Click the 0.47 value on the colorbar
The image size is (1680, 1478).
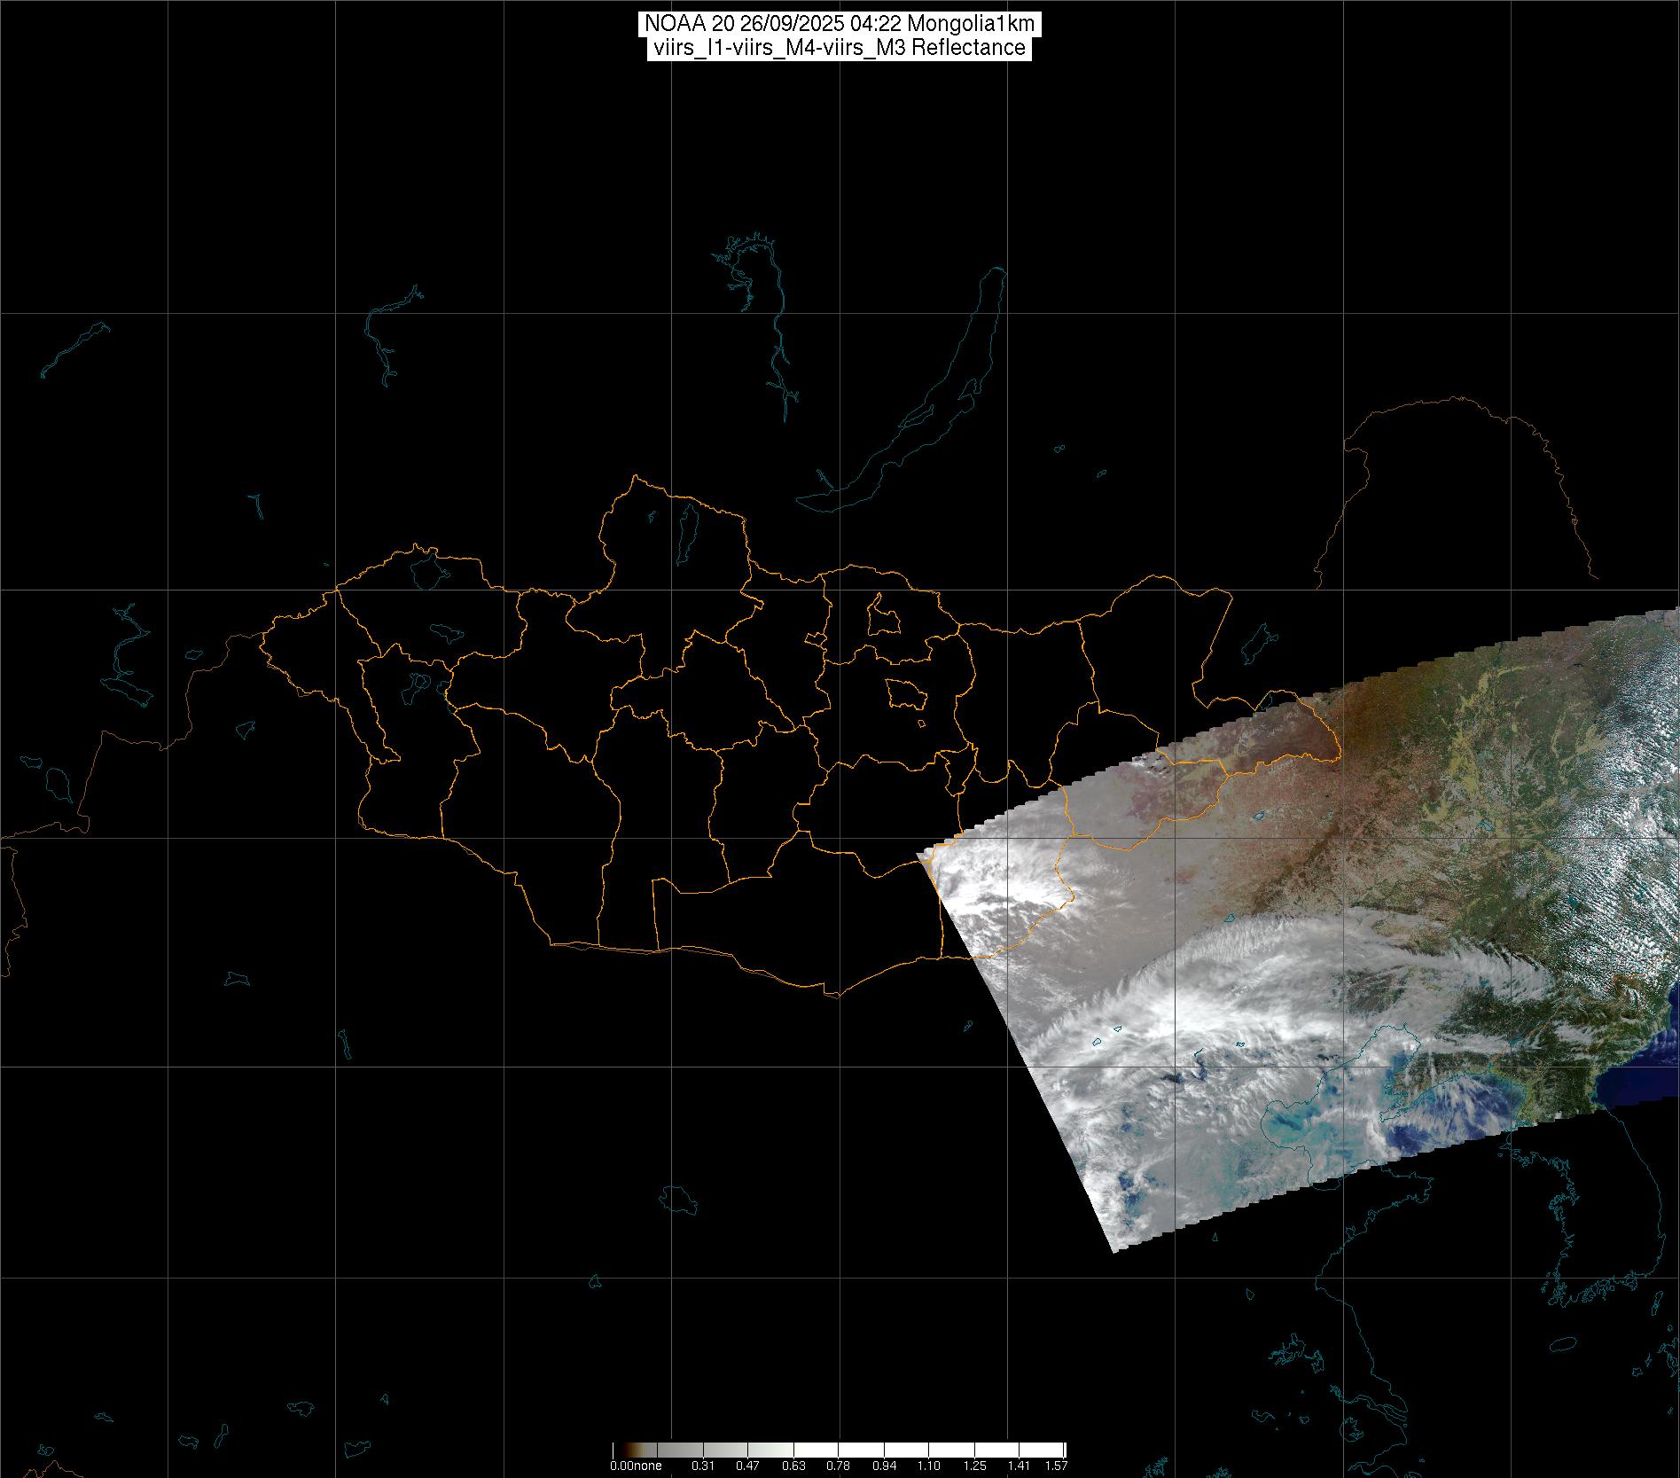pos(747,1466)
